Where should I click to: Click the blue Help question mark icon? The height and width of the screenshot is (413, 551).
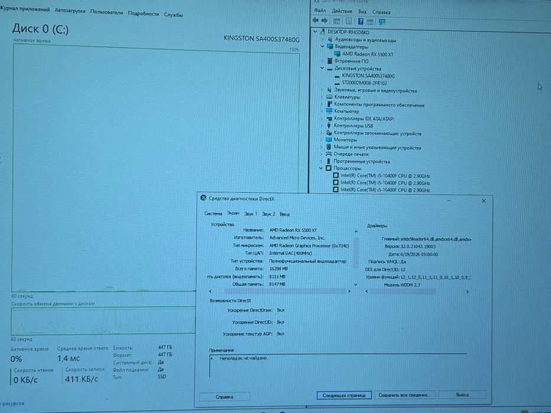click(360, 21)
